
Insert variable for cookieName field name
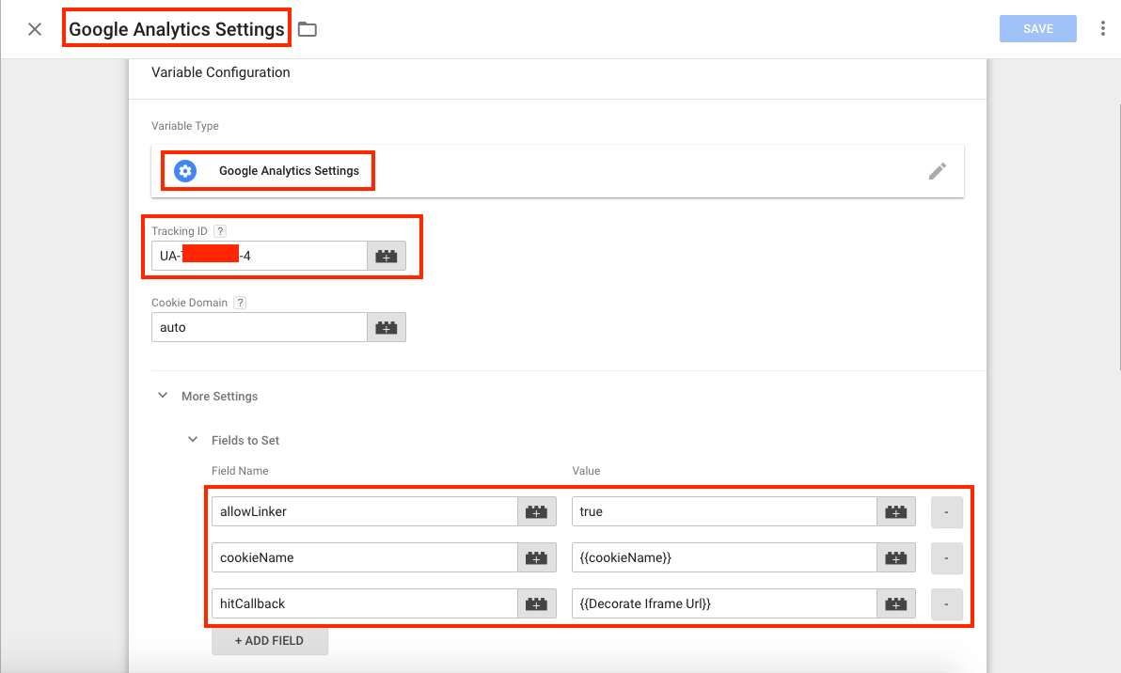pos(536,557)
